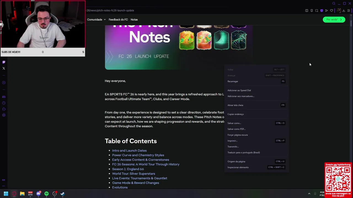The width and height of the screenshot is (353, 198).
Task: Bookmark page with the heart icon
Action: [x=331, y=10]
